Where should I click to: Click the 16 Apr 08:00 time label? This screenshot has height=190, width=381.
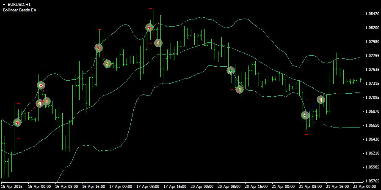tap(67, 187)
